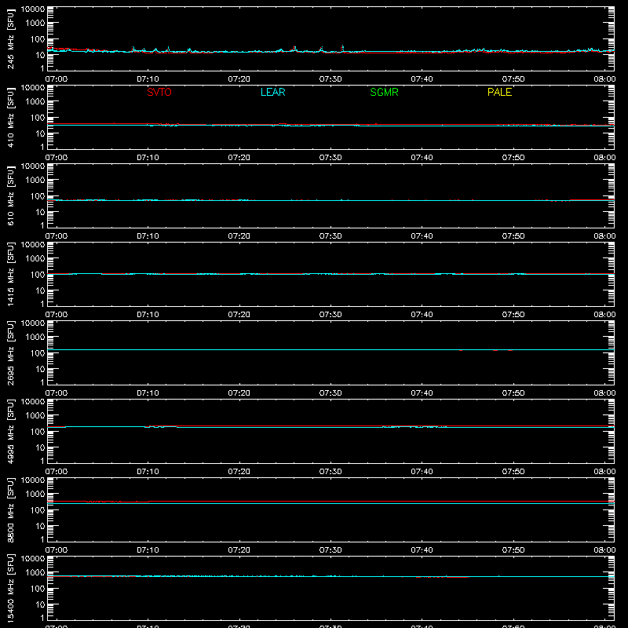This screenshot has width=628, height=628.
Task: Click the cyan LEAR legend label
Action: pos(272,92)
